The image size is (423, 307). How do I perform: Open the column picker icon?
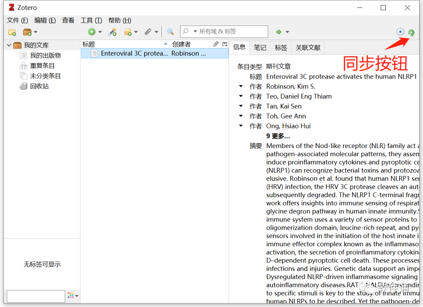point(225,44)
